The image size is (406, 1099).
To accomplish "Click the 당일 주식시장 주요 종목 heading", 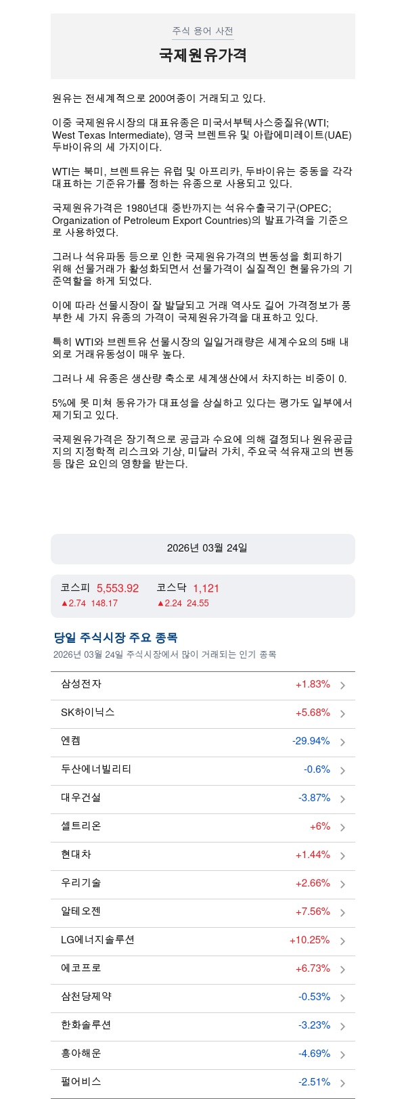I will (x=116, y=637).
